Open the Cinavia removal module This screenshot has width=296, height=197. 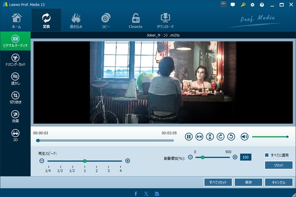tap(135, 21)
